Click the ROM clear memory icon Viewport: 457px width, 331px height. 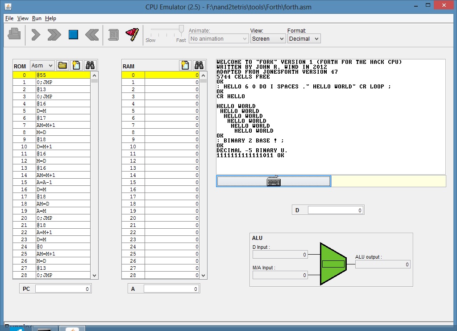pos(76,66)
